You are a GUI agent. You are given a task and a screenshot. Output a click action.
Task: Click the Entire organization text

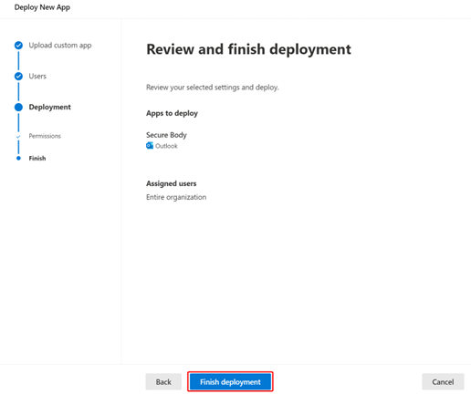click(176, 197)
